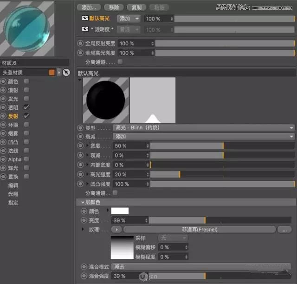Open the 混合模式 dropdown showing 减去
Screen dimensions: 297x284
[x=201, y=266]
